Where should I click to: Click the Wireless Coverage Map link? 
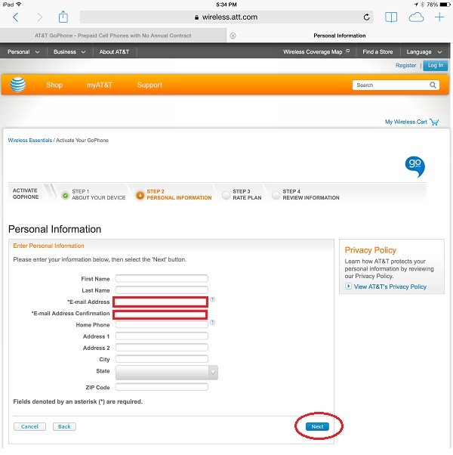pos(313,52)
